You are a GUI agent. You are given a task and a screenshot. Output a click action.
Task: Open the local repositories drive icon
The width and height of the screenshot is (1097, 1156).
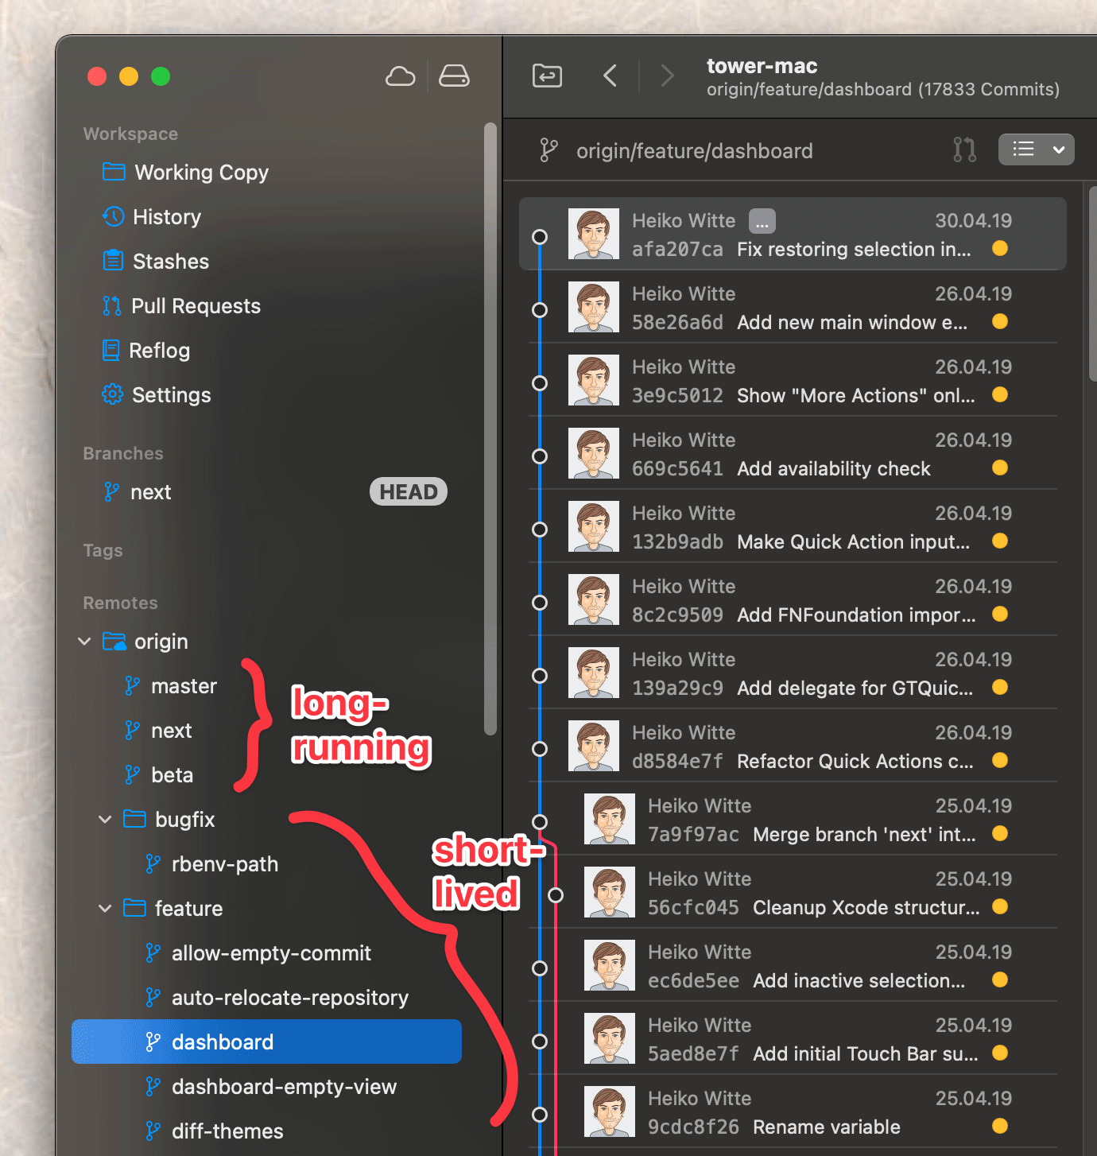tap(454, 76)
